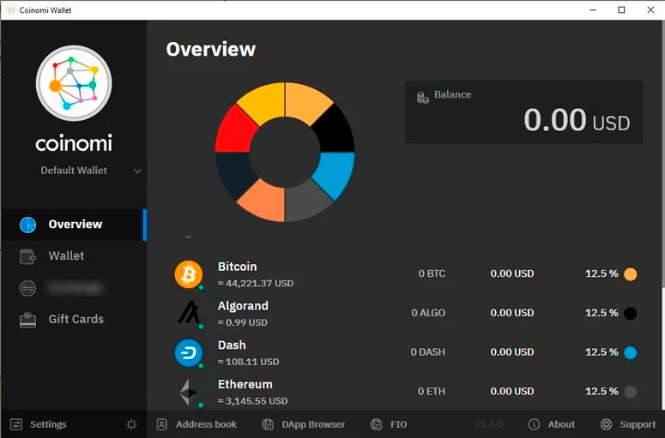Toggle light/dark theme sun icon

point(131,424)
